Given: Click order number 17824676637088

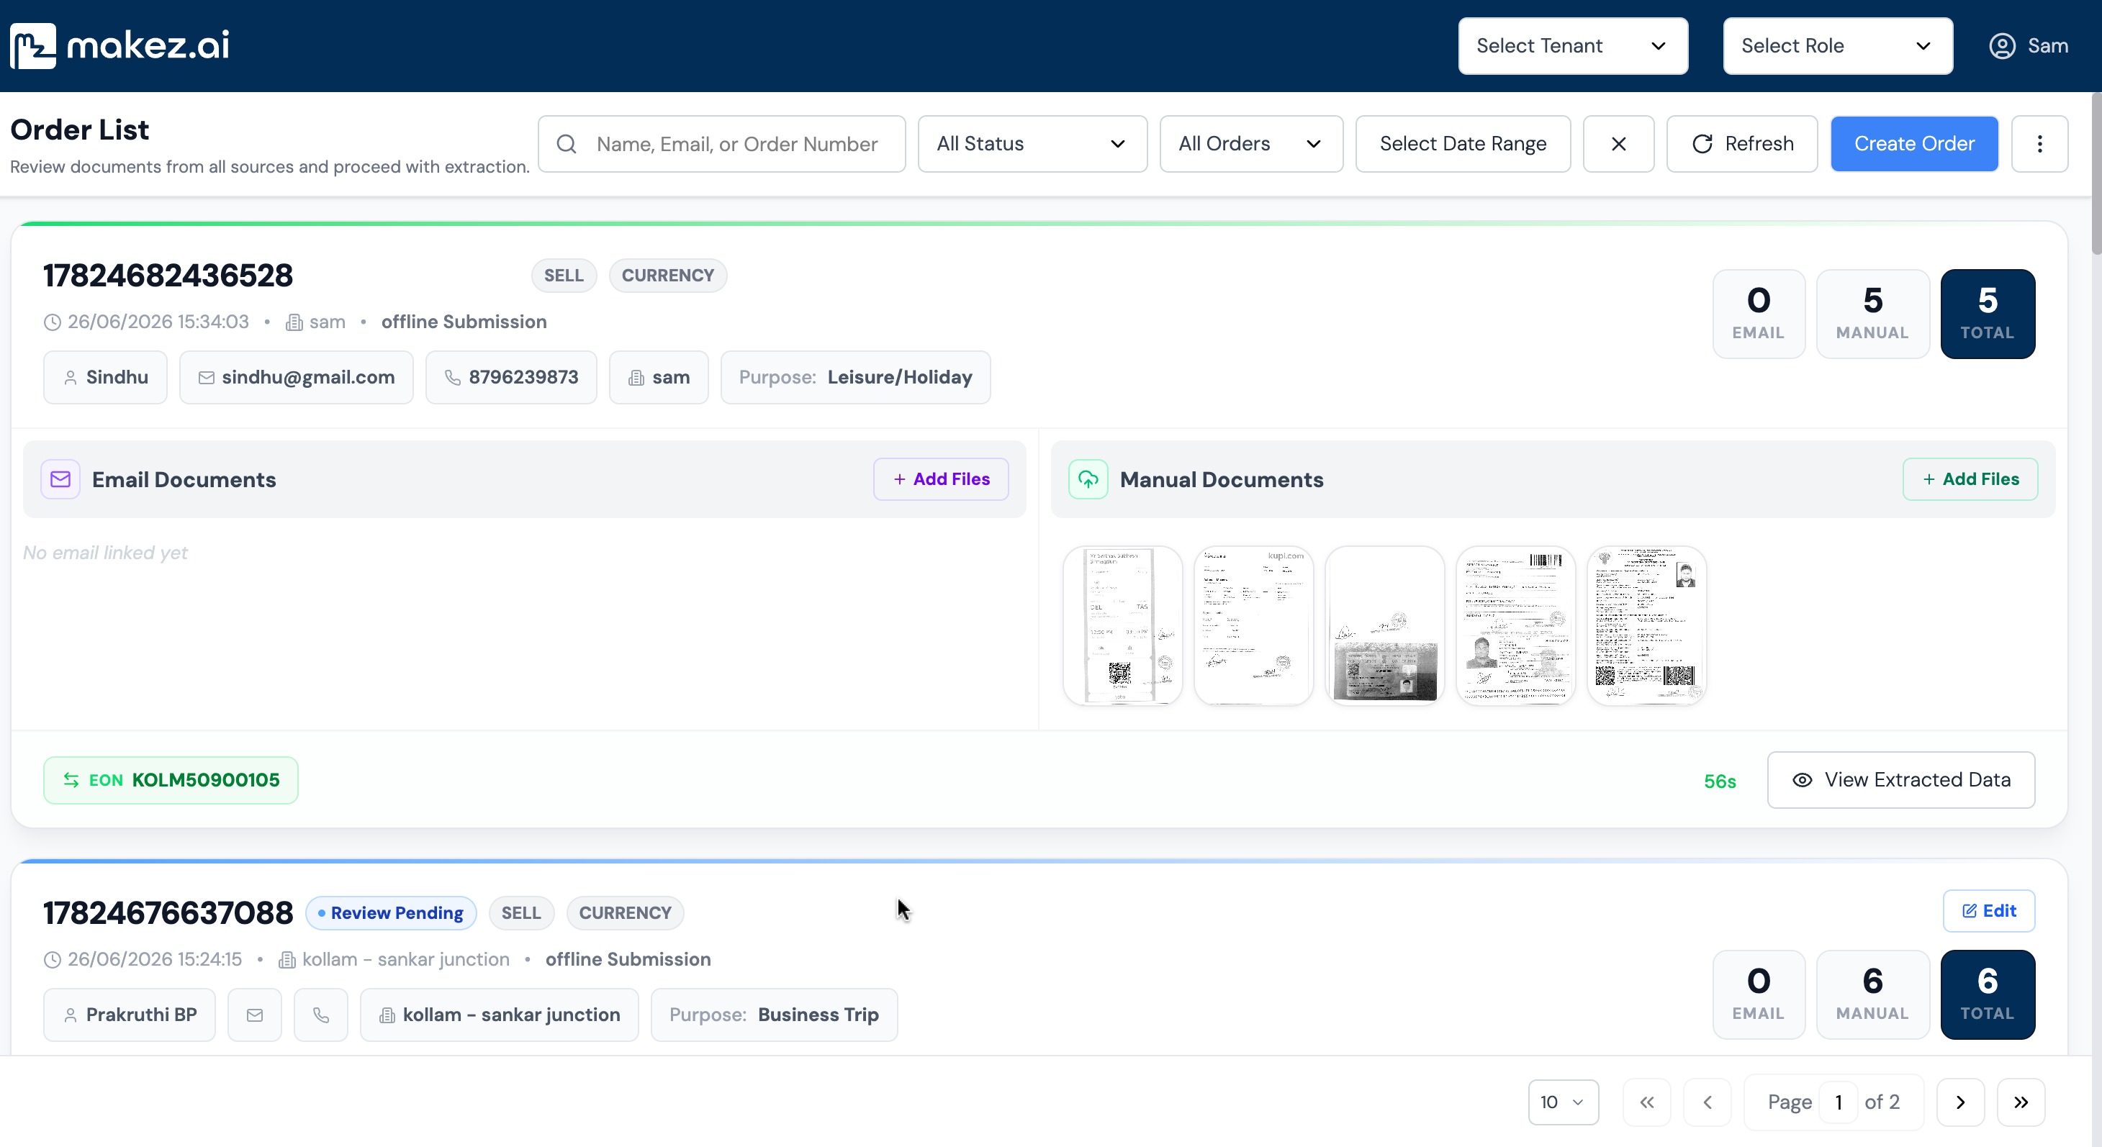Looking at the screenshot, I should coord(168,913).
